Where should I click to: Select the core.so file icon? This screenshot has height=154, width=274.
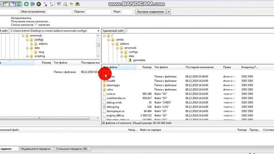tap(104, 94)
